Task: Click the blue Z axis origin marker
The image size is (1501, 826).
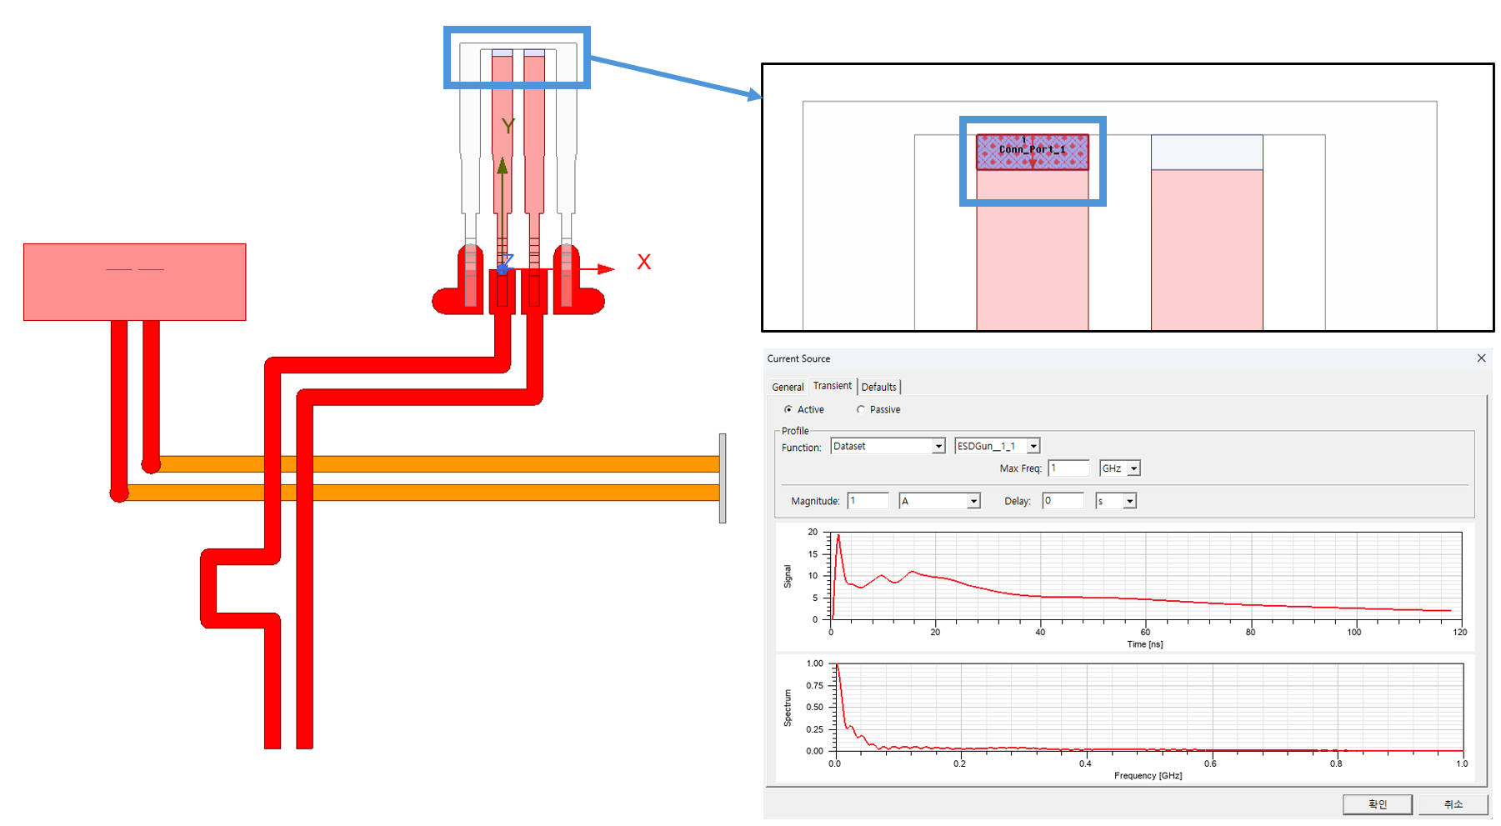Action: click(x=503, y=266)
